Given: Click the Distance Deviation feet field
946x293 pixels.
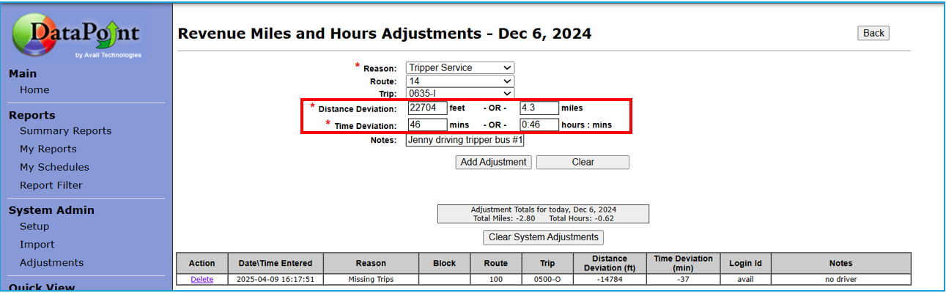Looking at the screenshot, I should (426, 108).
